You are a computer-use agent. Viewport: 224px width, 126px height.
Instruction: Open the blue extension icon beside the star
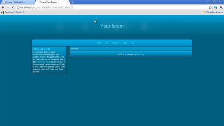click(216, 7)
